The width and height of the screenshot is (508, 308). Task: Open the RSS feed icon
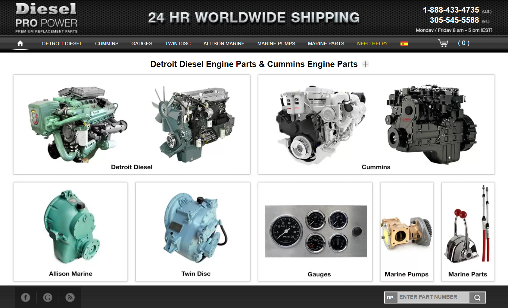(70, 297)
